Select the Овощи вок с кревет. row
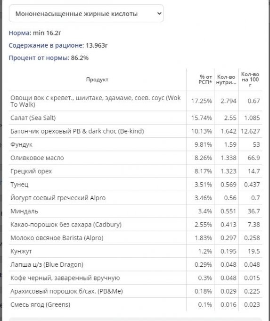The image size is (270, 321). pos(135,101)
